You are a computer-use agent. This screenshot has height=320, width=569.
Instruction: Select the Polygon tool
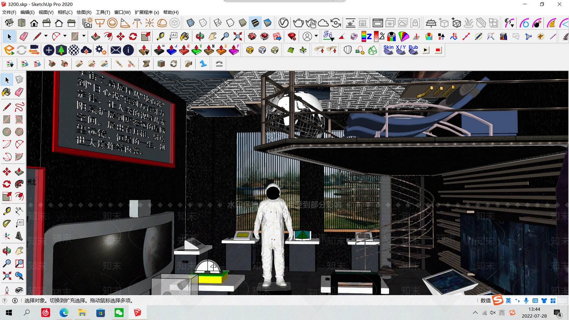(x=19, y=132)
